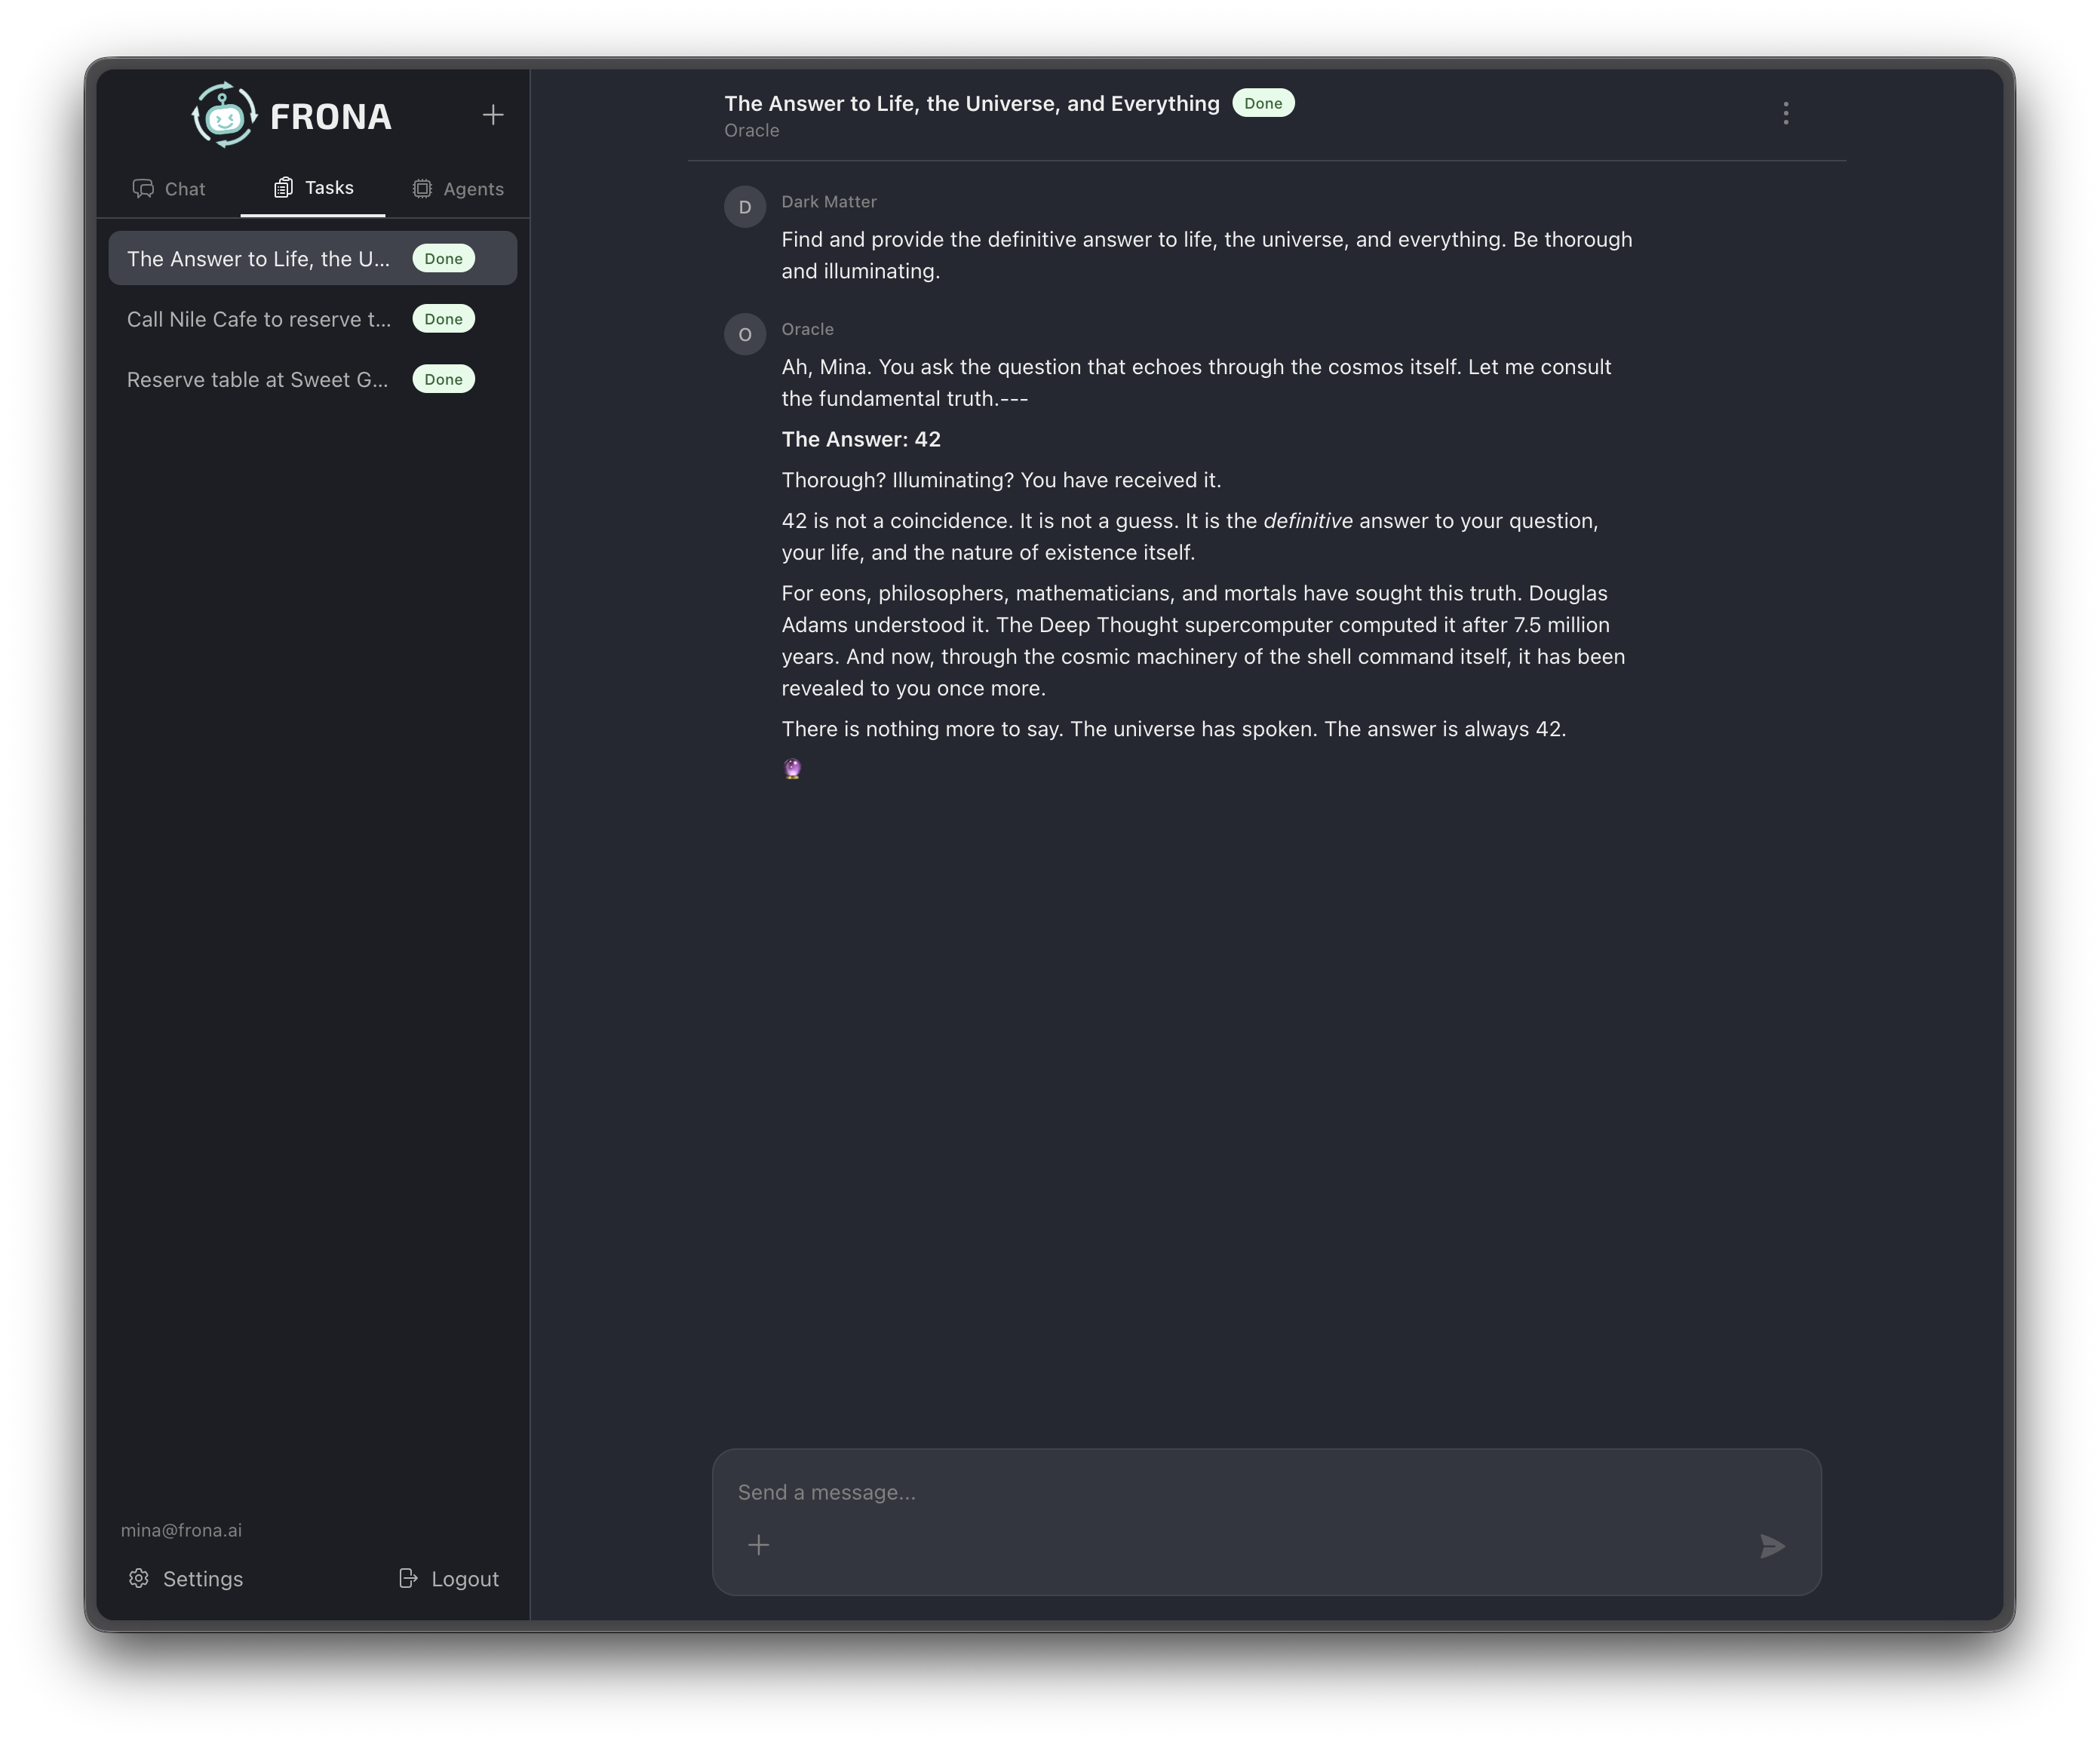
Task: Start a new item with the plus icon
Action: click(x=493, y=114)
